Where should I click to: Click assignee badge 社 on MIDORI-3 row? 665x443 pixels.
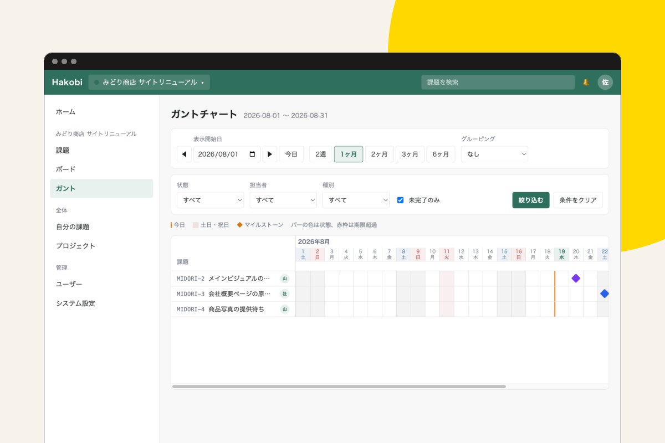click(285, 293)
